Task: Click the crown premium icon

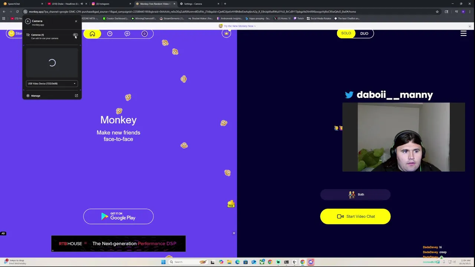Action: coord(226,33)
